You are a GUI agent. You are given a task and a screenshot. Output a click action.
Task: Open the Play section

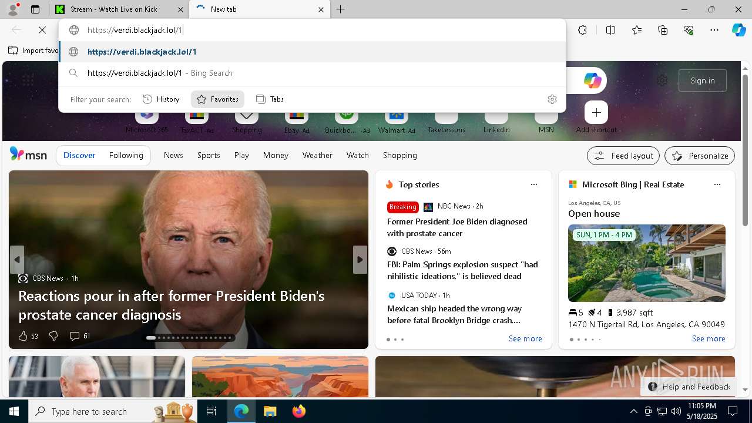point(241,155)
